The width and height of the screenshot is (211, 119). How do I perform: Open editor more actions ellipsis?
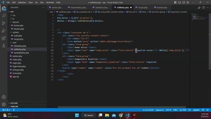207,8
